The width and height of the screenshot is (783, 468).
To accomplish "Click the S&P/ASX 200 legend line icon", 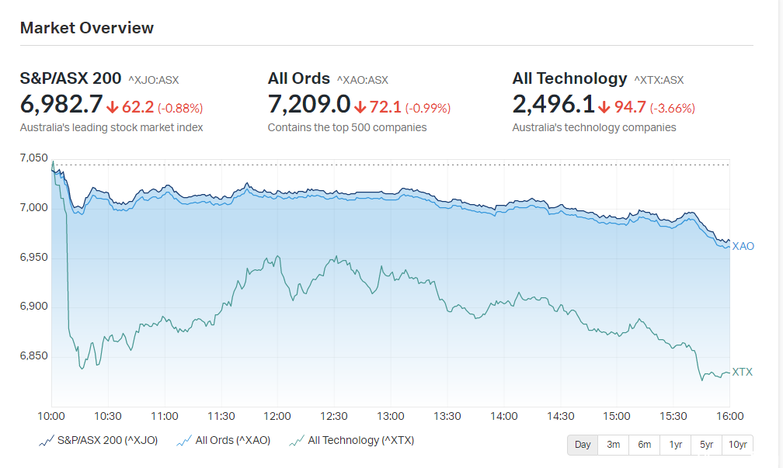I will (47, 441).
